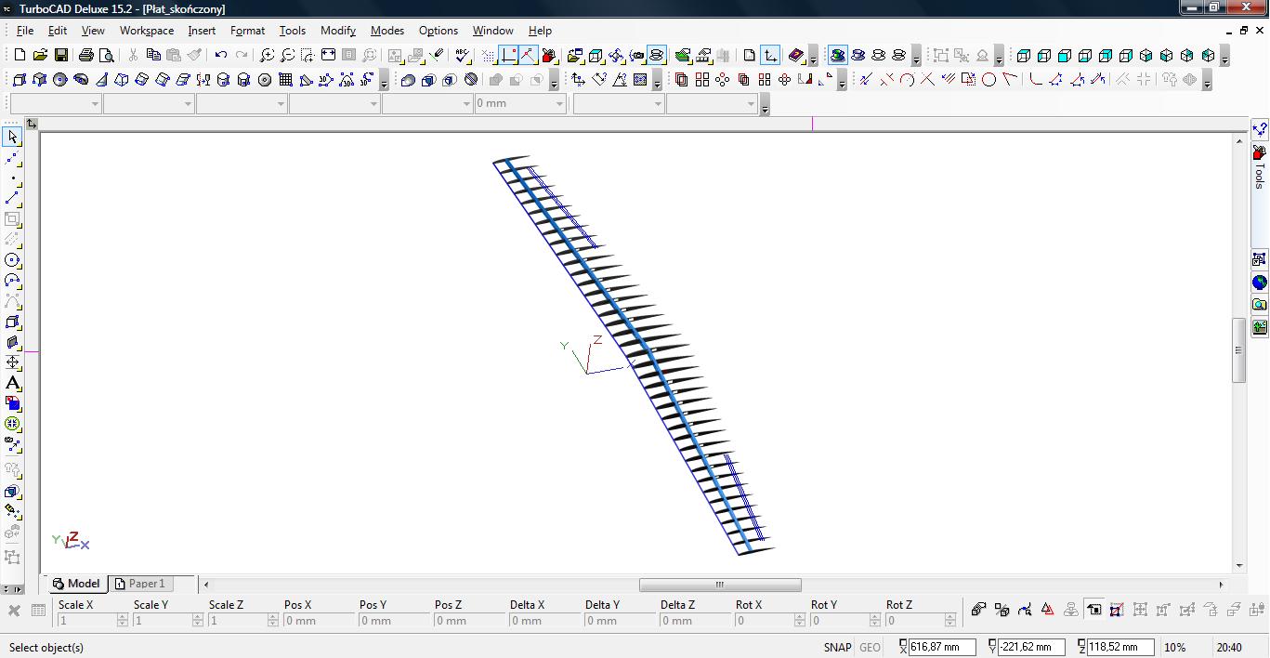Expand the 0 mm width dropdown
The width and height of the screenshot is (1270, 658).
pyautogui.click(x=559, y=104)
